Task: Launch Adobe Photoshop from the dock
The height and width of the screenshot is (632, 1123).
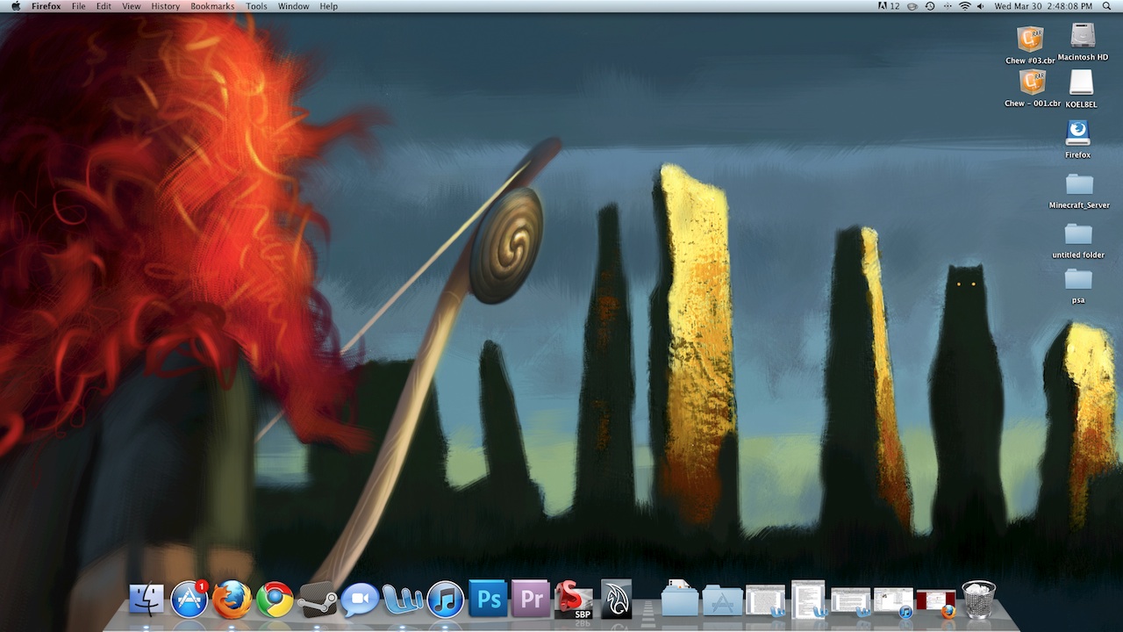Action: click(488, 600)
